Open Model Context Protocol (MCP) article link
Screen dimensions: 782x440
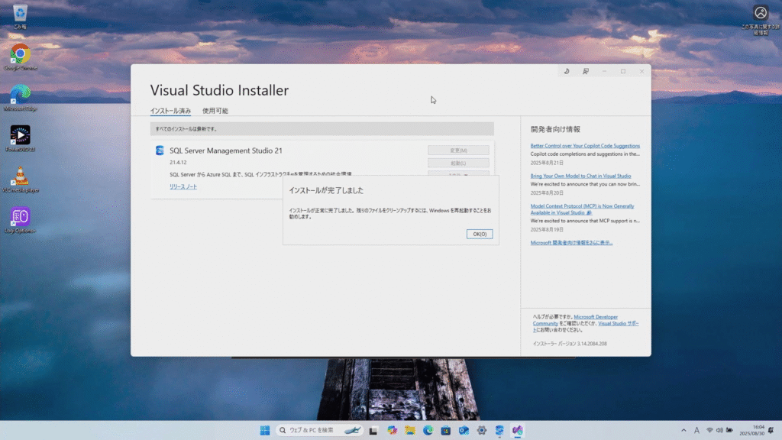[x=582, y=209]
